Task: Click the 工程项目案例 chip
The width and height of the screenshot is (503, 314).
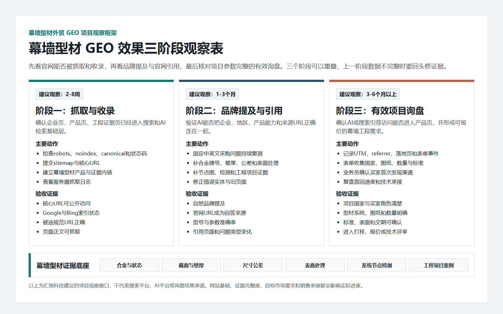Action: click(x=439, y=265)
